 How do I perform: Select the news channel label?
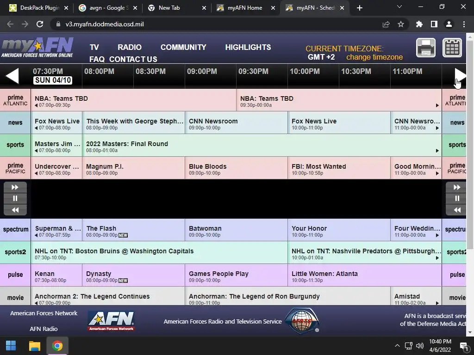tap(15, 122)
